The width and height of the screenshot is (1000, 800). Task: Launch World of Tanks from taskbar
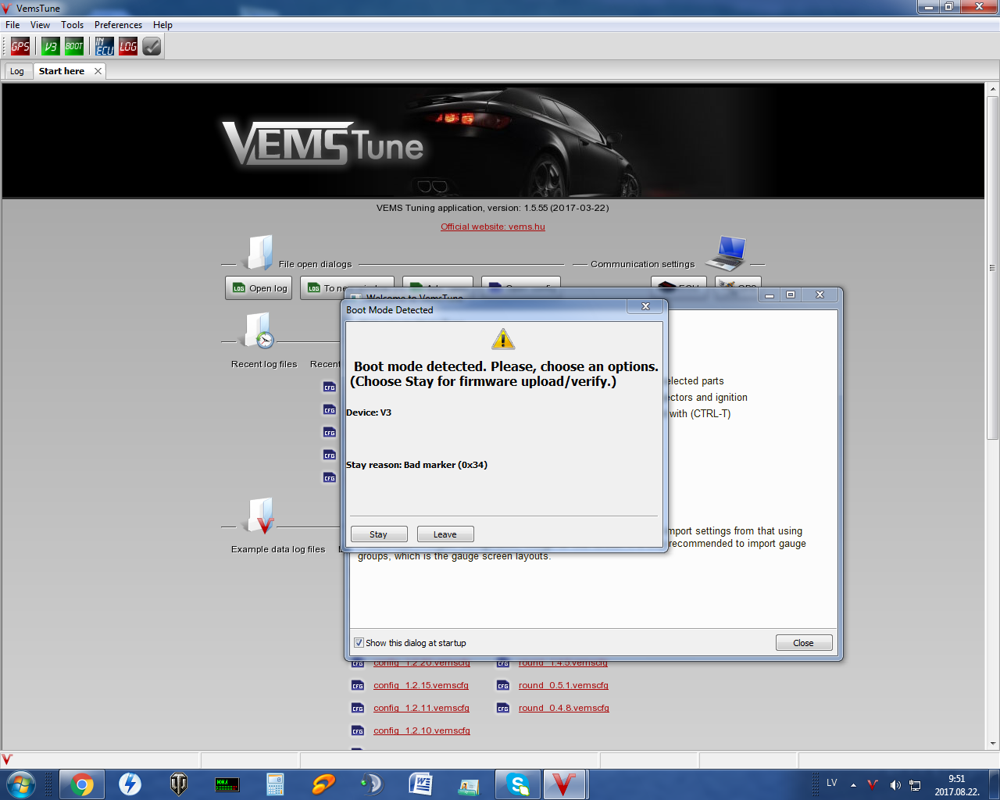coord(179,784)
